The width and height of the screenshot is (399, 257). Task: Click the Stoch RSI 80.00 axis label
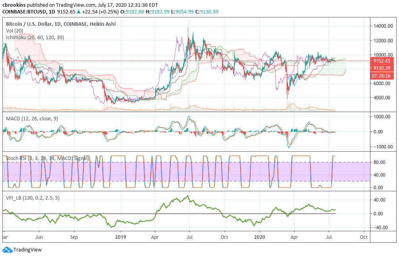point(380,162)
